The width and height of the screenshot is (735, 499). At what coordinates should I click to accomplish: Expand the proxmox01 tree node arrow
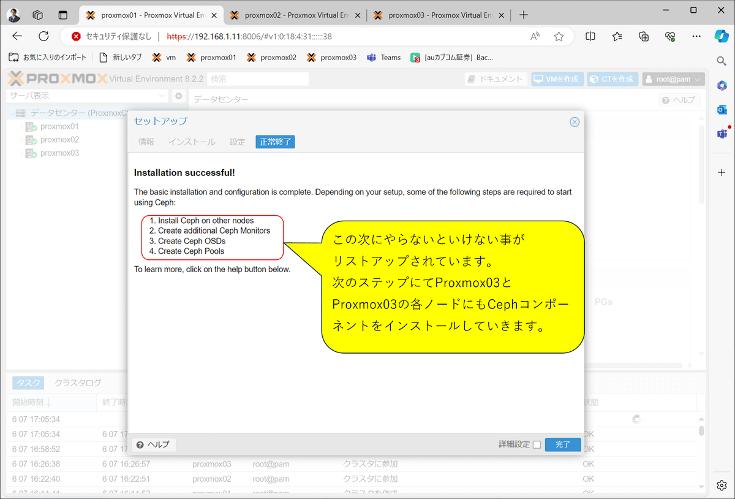21,126
